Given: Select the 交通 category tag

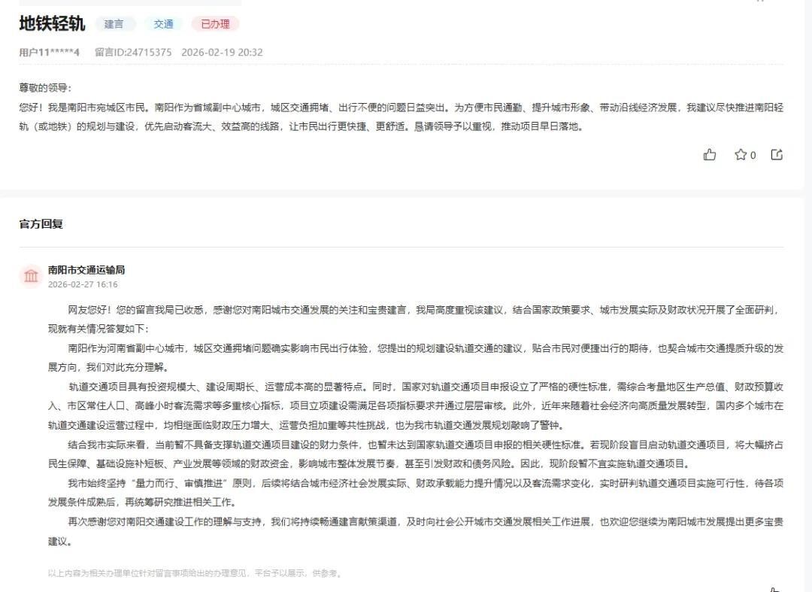Looking at the screenshot, I should (163, 24).
